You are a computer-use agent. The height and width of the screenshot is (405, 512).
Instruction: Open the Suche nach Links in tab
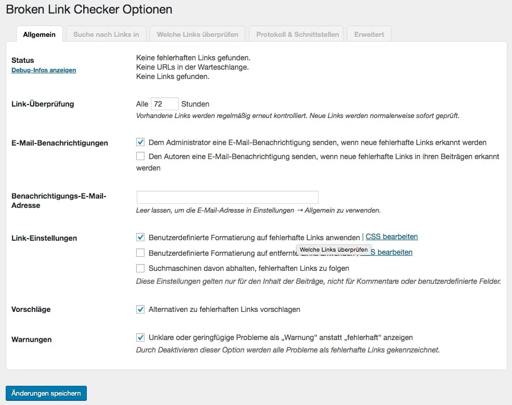(106, 34)
